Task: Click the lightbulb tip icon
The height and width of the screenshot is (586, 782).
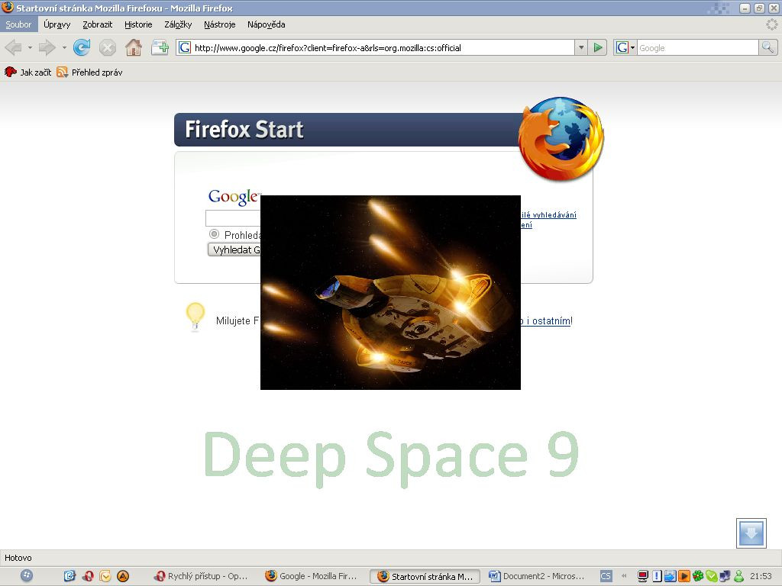Action: click(x=195, y=317)
